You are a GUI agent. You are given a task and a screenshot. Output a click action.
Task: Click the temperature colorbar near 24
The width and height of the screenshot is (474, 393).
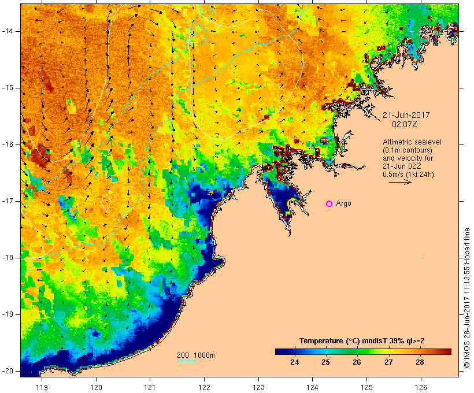point(295,351)
